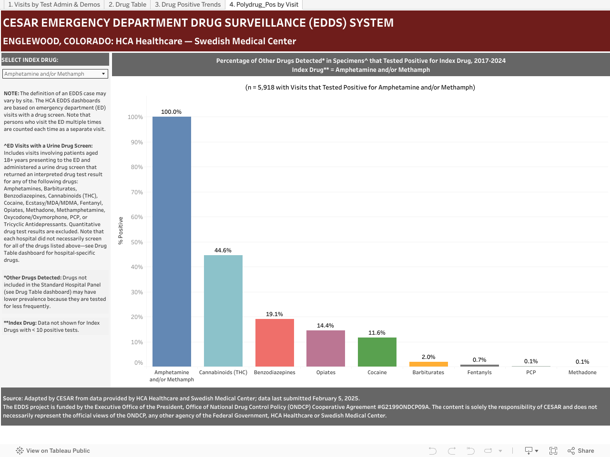610x457 pixels.
Task: Click the n = 5,918 visits subtitle
Action: click(360, 87)
